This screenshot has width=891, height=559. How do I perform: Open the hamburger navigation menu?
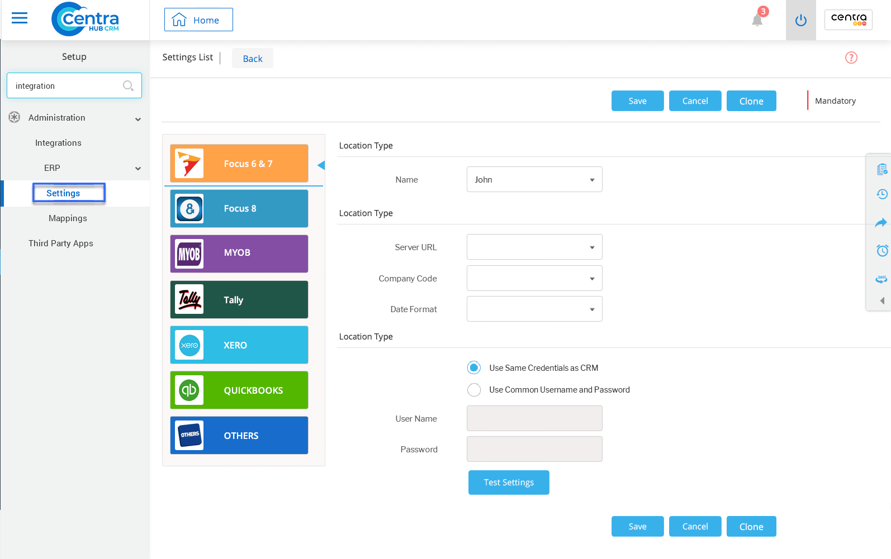tap(20, 18)
